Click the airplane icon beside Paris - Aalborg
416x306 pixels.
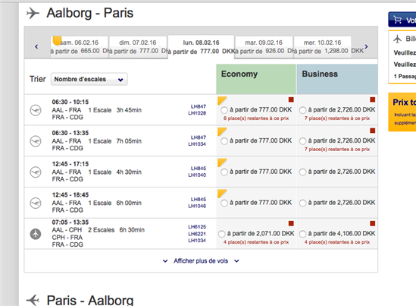click(33, 300)
